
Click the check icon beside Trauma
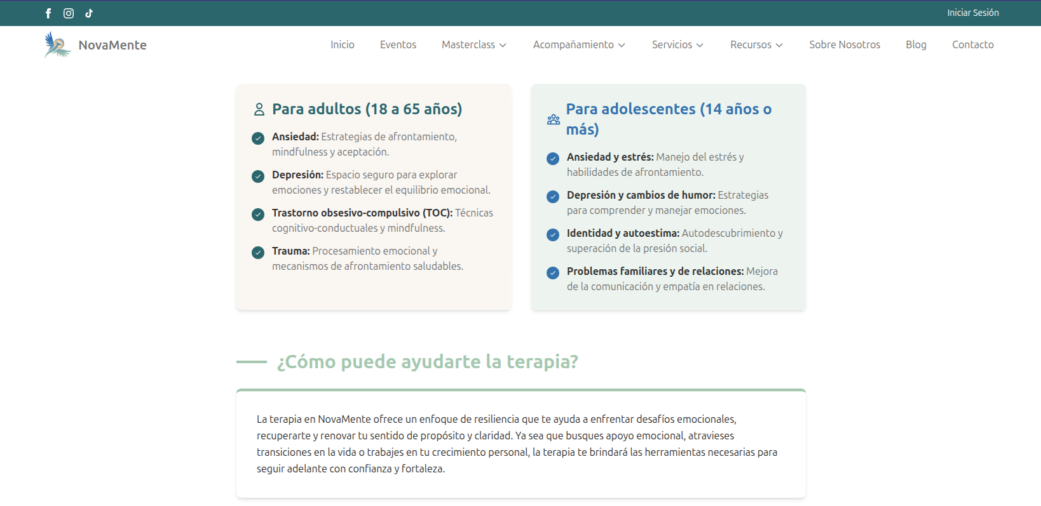point(258,253)
